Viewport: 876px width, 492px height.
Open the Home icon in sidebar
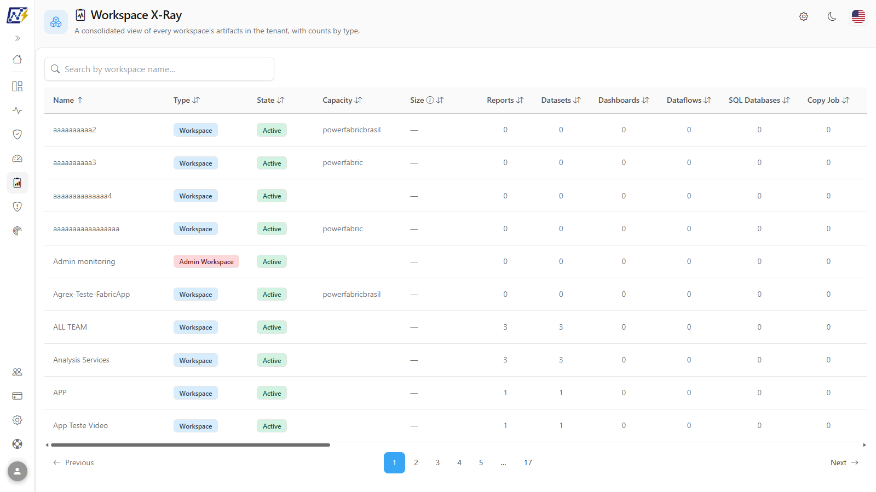[18, 59]
